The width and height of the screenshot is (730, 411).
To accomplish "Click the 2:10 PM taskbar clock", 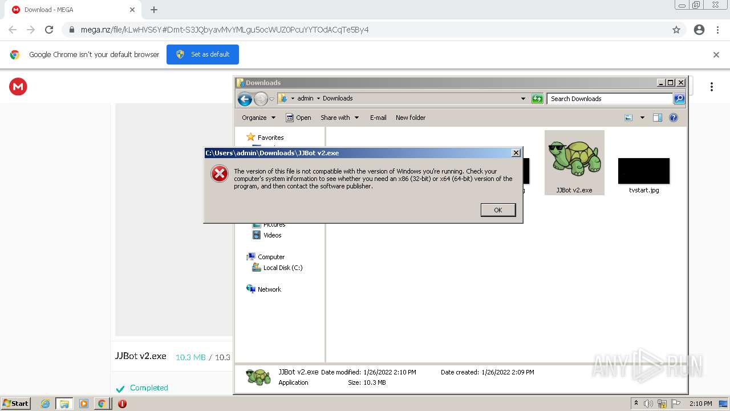I will click(701, 404).
